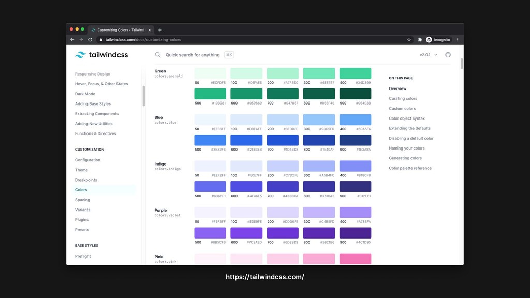Click Purple 400 swatch #A78BFA
This screenshot has height=298, width=530.
355,213
